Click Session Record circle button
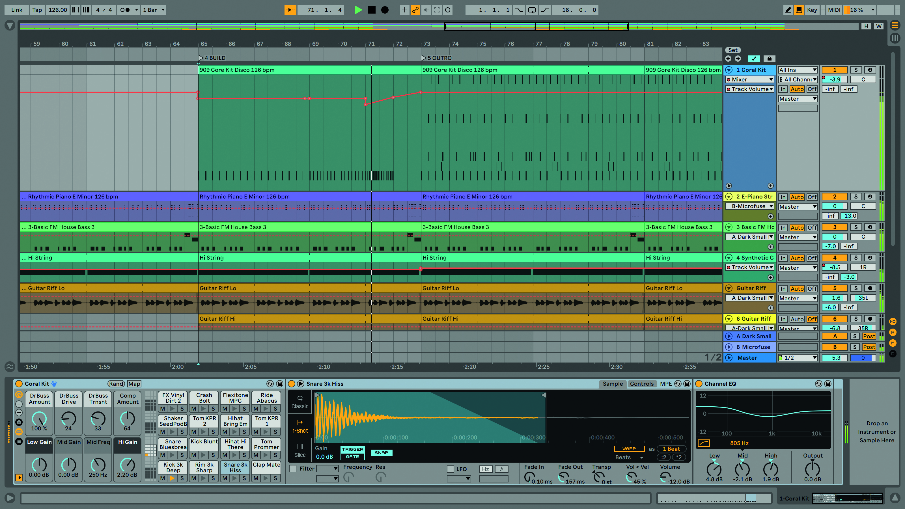Image resolution: width=905 pixels, height=509 pixels. coord(448,10)
